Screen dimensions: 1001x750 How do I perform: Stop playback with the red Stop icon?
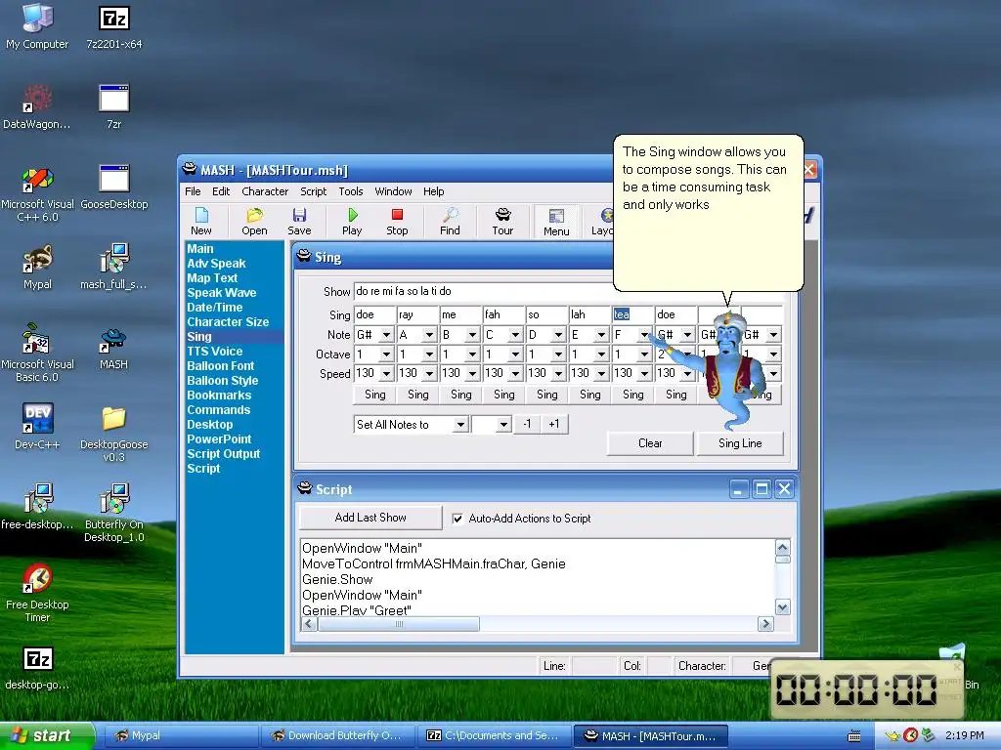tap(397, 222)
